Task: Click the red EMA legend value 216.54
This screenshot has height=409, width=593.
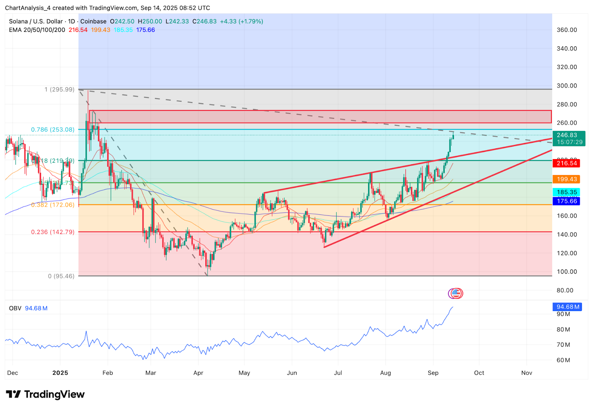Action: (78, 30)
